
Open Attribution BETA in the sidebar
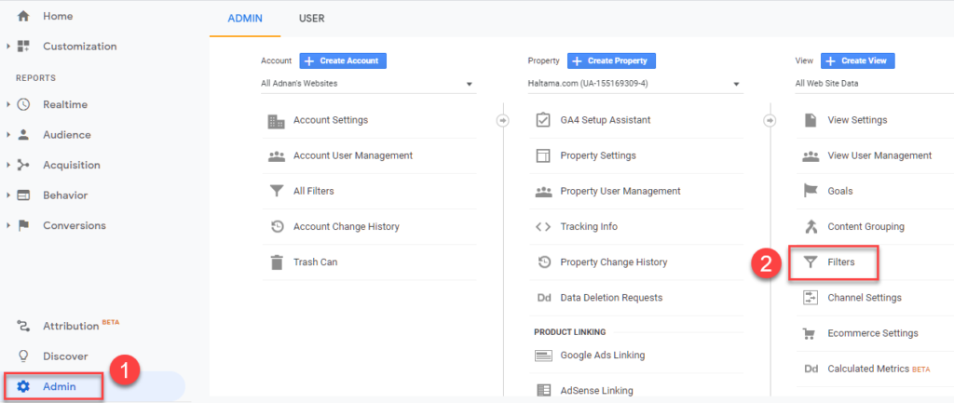coord(81,325)
